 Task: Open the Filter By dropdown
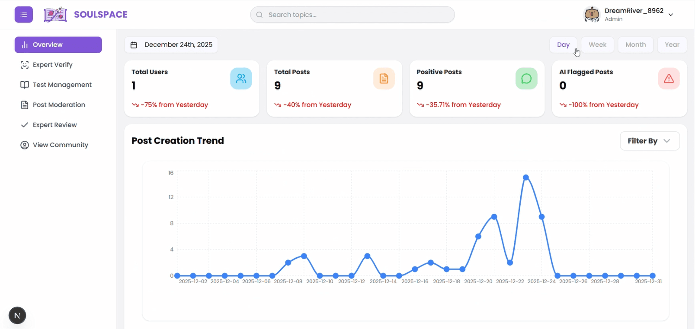[650, 141]
